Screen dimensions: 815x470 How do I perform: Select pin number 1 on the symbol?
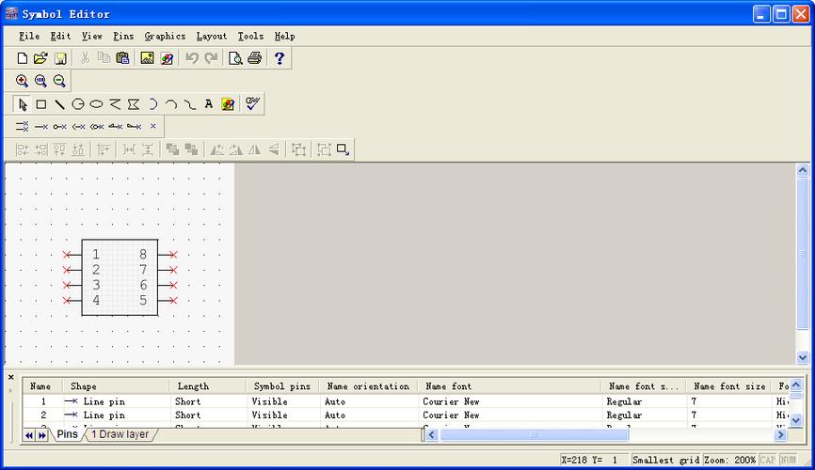(96, 255)
